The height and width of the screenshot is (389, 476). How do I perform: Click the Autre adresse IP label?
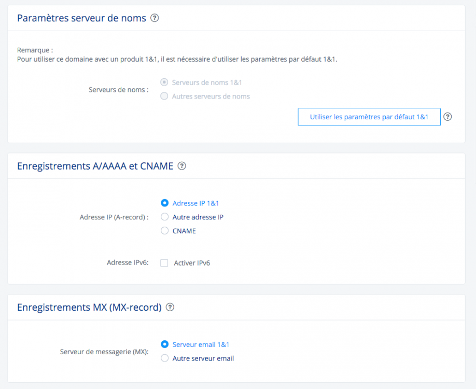[x=198, y=217]
